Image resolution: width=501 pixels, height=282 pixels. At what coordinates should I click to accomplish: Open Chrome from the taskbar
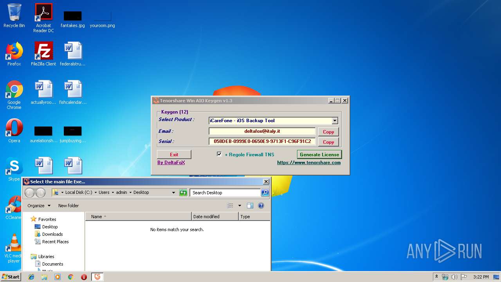coord(70,277)
